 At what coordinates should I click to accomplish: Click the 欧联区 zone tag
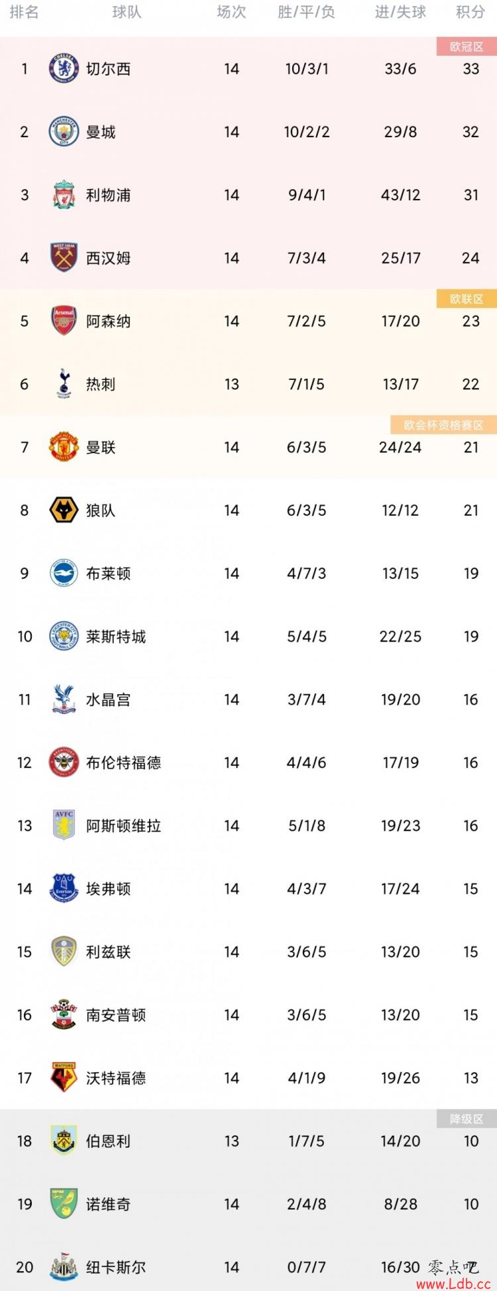[467, 299]
